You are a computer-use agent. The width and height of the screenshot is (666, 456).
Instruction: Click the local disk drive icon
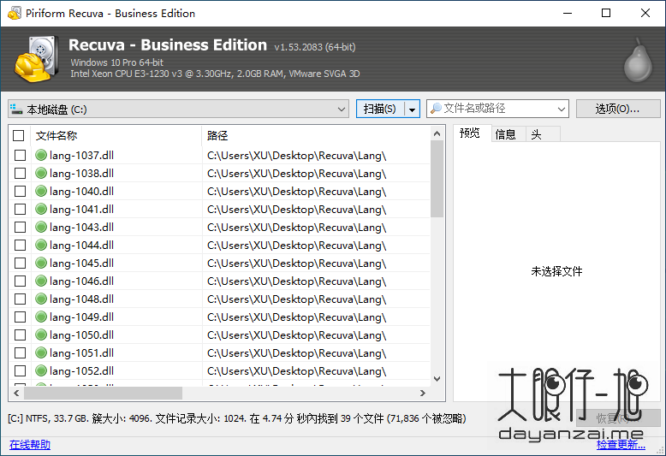pyautogui.click(x=16, y=110)
